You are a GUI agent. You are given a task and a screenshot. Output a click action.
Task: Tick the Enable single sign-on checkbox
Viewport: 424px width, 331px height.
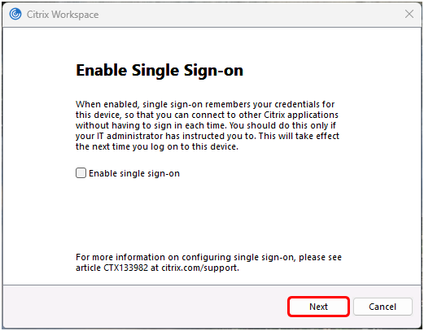pyautogui.click(x=81, y=173)
